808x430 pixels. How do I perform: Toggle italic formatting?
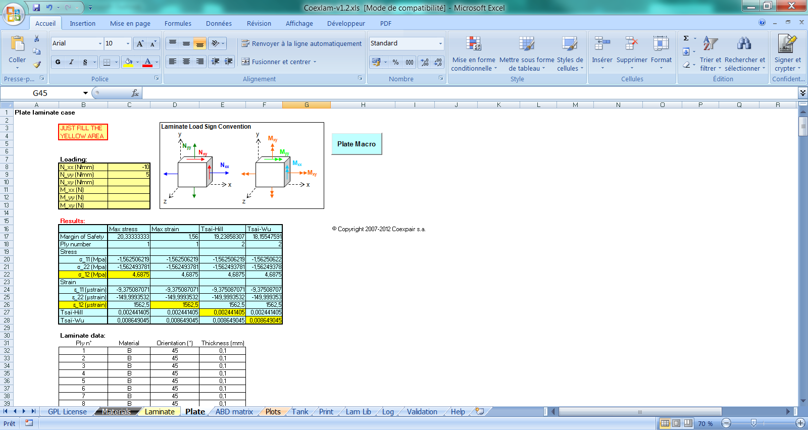click(71, 62)
